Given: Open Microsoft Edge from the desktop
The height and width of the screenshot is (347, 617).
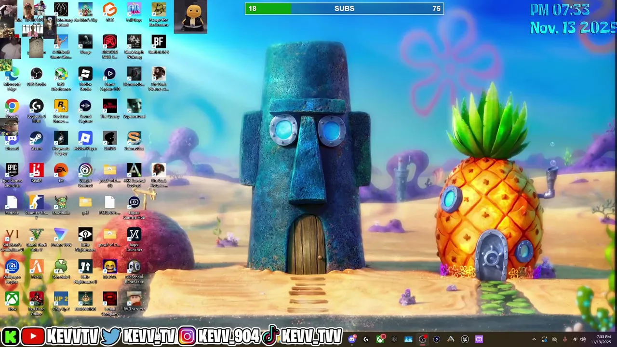Looking at the screenshot, I should pos(12,79).
